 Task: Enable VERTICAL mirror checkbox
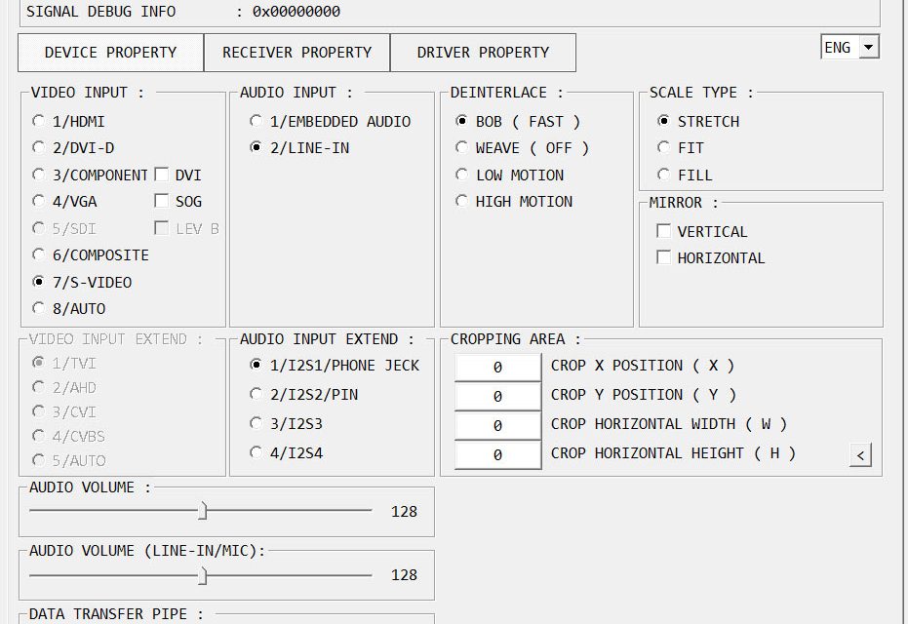click(664, 231)
